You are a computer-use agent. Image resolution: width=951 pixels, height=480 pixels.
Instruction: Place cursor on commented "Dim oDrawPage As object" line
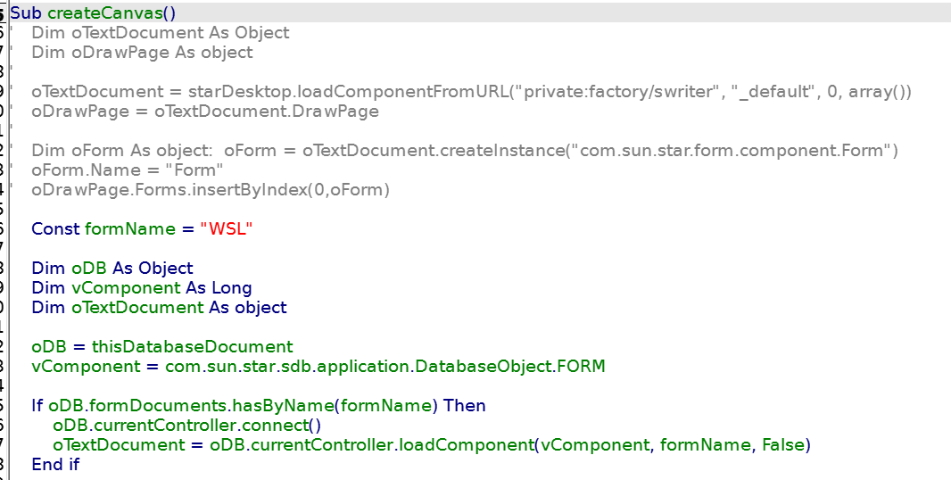(x=142, y=52)
